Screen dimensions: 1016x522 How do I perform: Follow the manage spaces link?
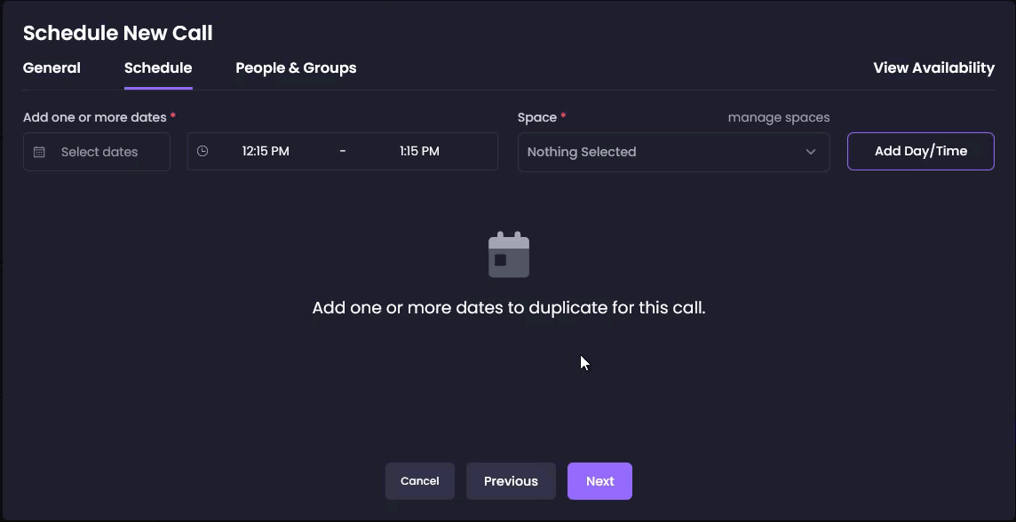point(778,117)
